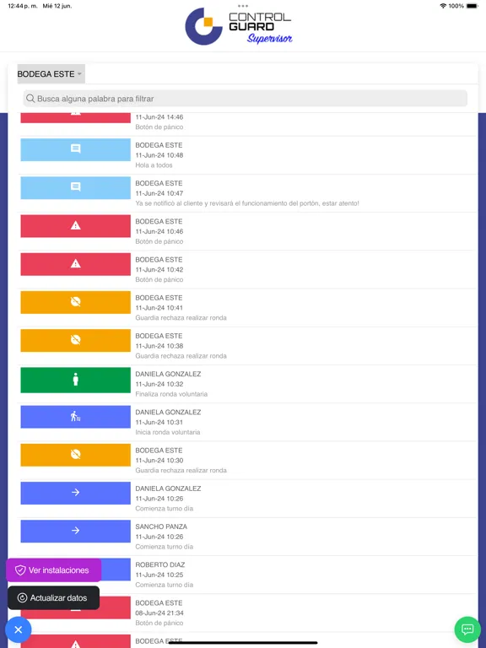This screenshot has height=648, width=486.
Task: Click the Ver instalaciones button
Action: pos(54,570)
